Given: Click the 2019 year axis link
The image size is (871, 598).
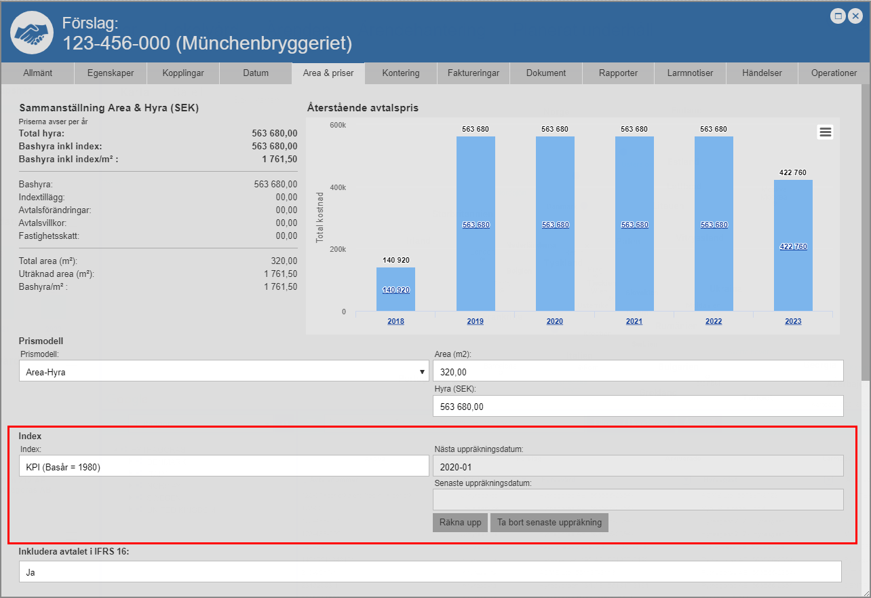Looking at the screenshot, I should click(x=475, y=321).
